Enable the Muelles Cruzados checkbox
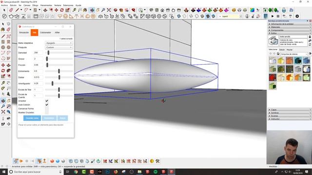Screen dimensions: 312x175 click(47, 112)
